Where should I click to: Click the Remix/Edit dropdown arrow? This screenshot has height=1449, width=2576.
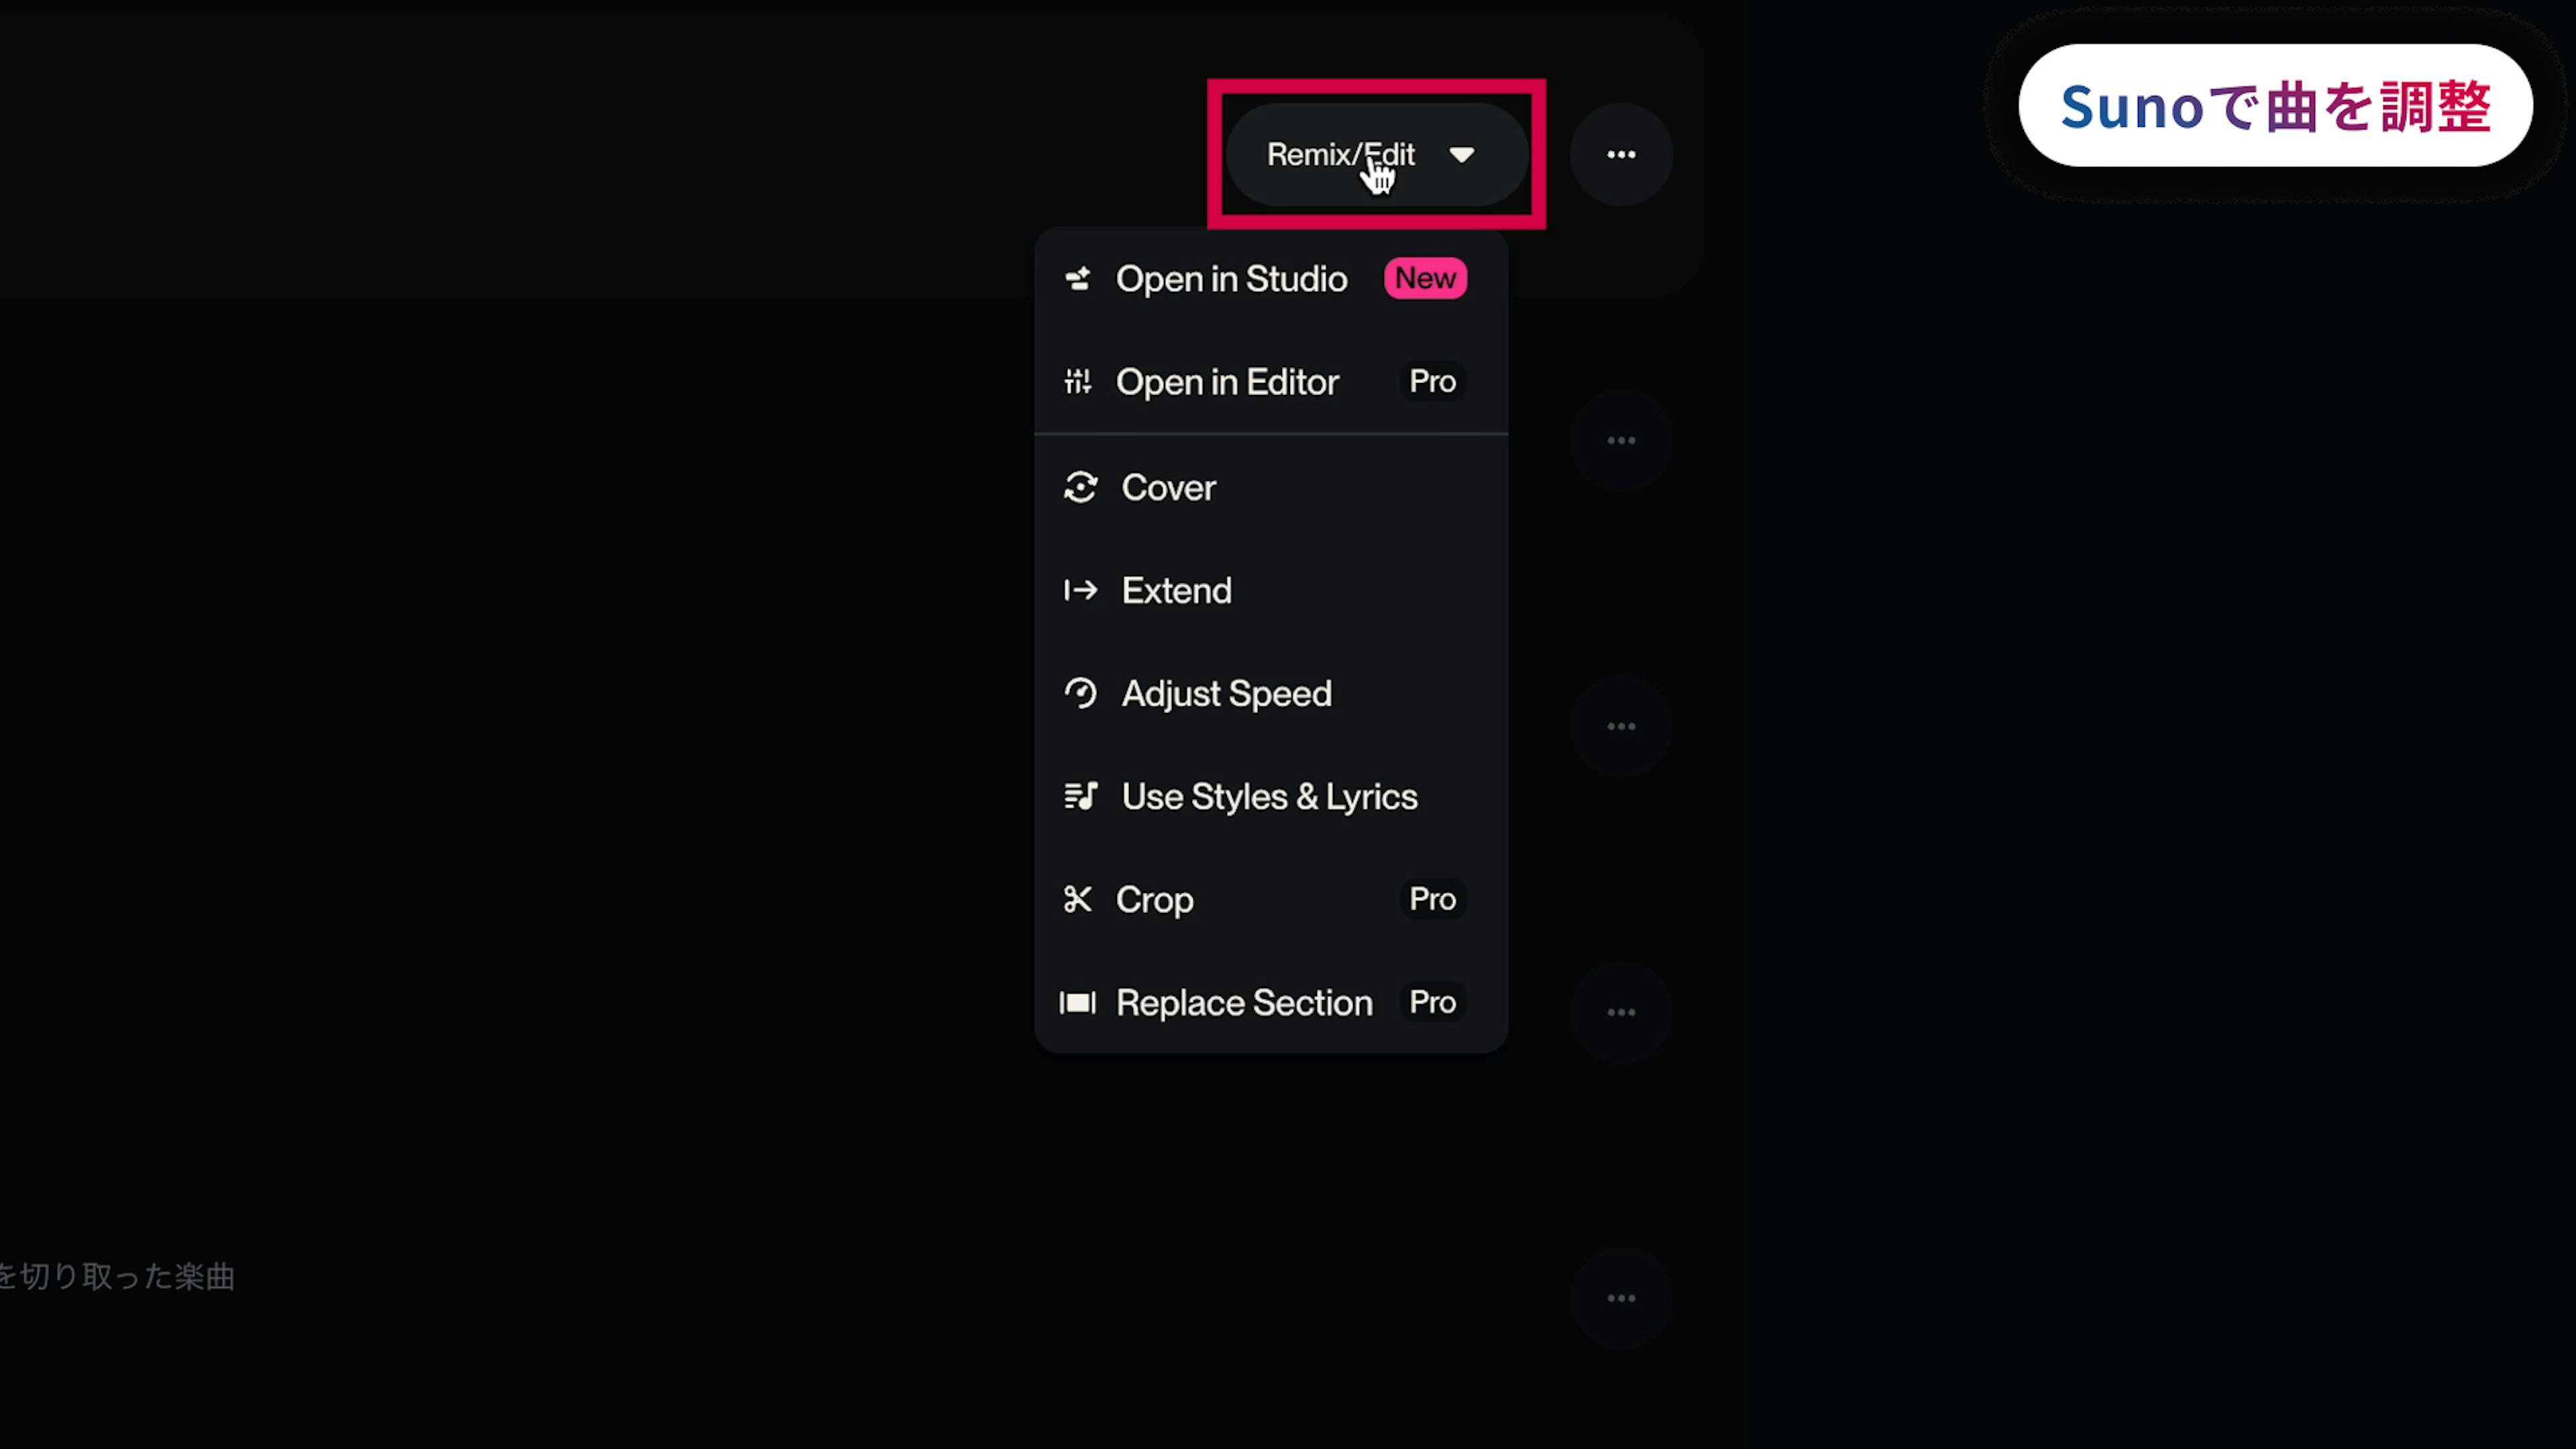(x=1461, y=155)
